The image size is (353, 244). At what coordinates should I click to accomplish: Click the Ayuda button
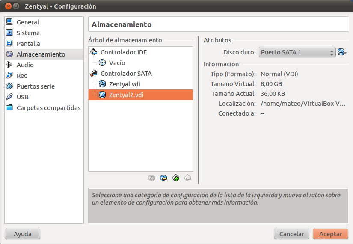23,234
